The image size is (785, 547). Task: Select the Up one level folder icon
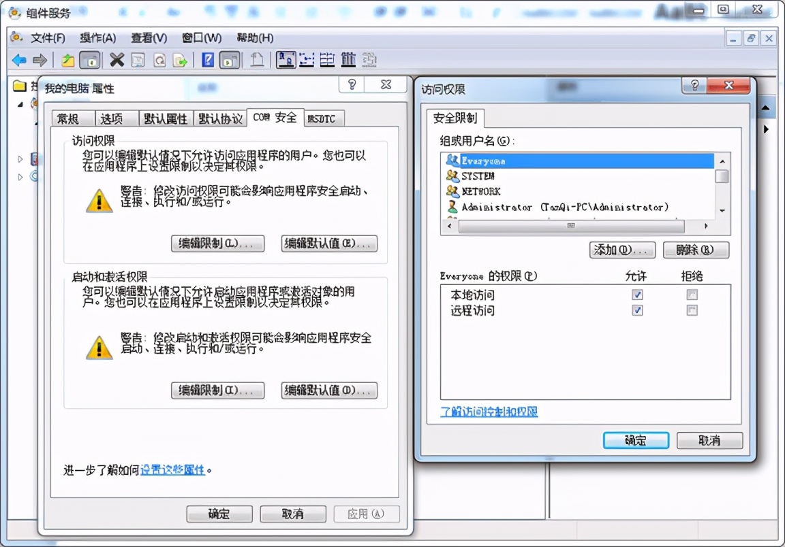coord(69,60)
